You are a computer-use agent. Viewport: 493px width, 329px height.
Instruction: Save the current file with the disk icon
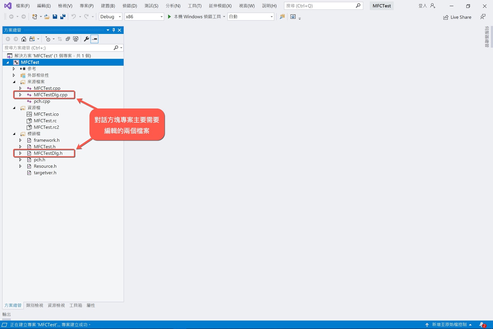pyautogui.click(x=55, y=17)
